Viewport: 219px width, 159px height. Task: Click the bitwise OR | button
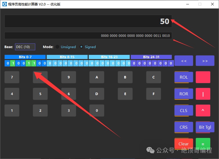click(203, 94)
